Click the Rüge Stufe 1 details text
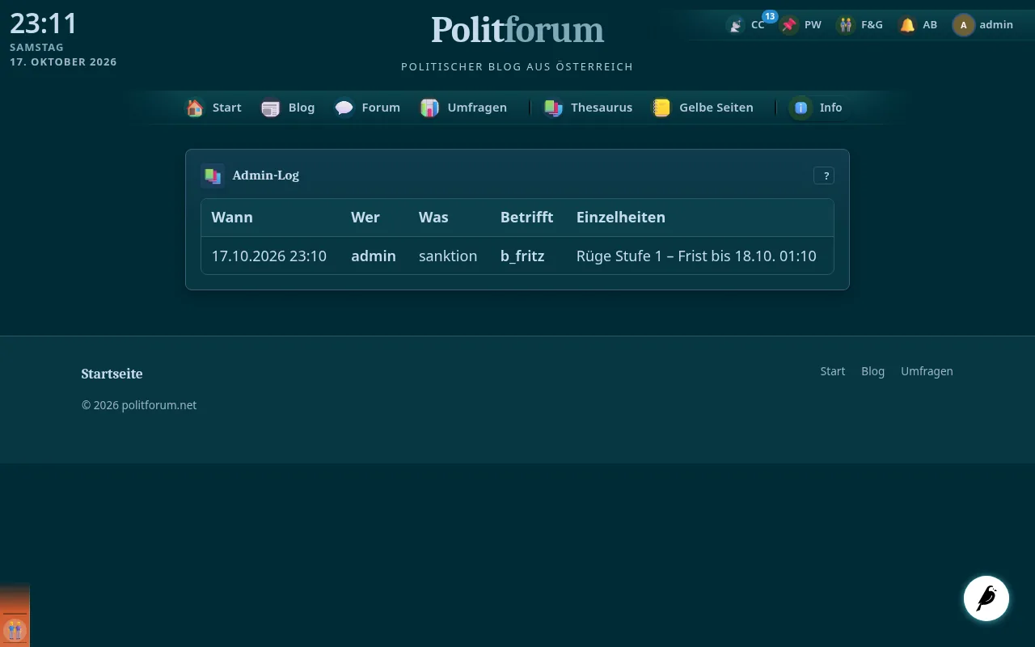1035x647 pixels. (x=696, y=256)
